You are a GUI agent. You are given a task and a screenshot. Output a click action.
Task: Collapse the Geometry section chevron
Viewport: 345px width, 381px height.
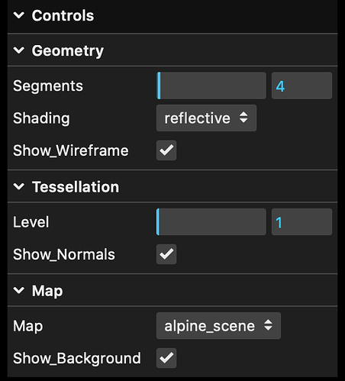(x=19, y=50)
